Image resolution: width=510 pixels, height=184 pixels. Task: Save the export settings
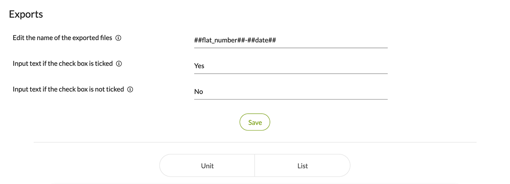click(255, 122)
